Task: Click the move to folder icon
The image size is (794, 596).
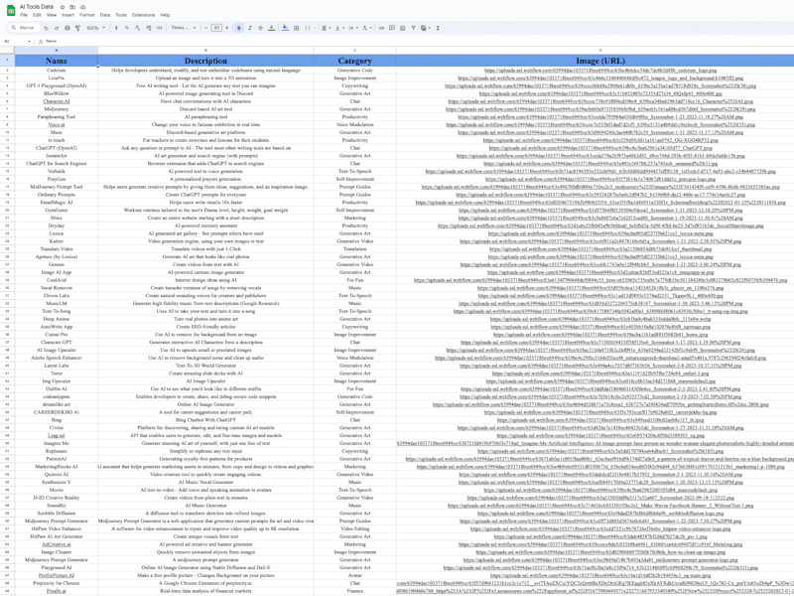Action: tap(72, 7)
